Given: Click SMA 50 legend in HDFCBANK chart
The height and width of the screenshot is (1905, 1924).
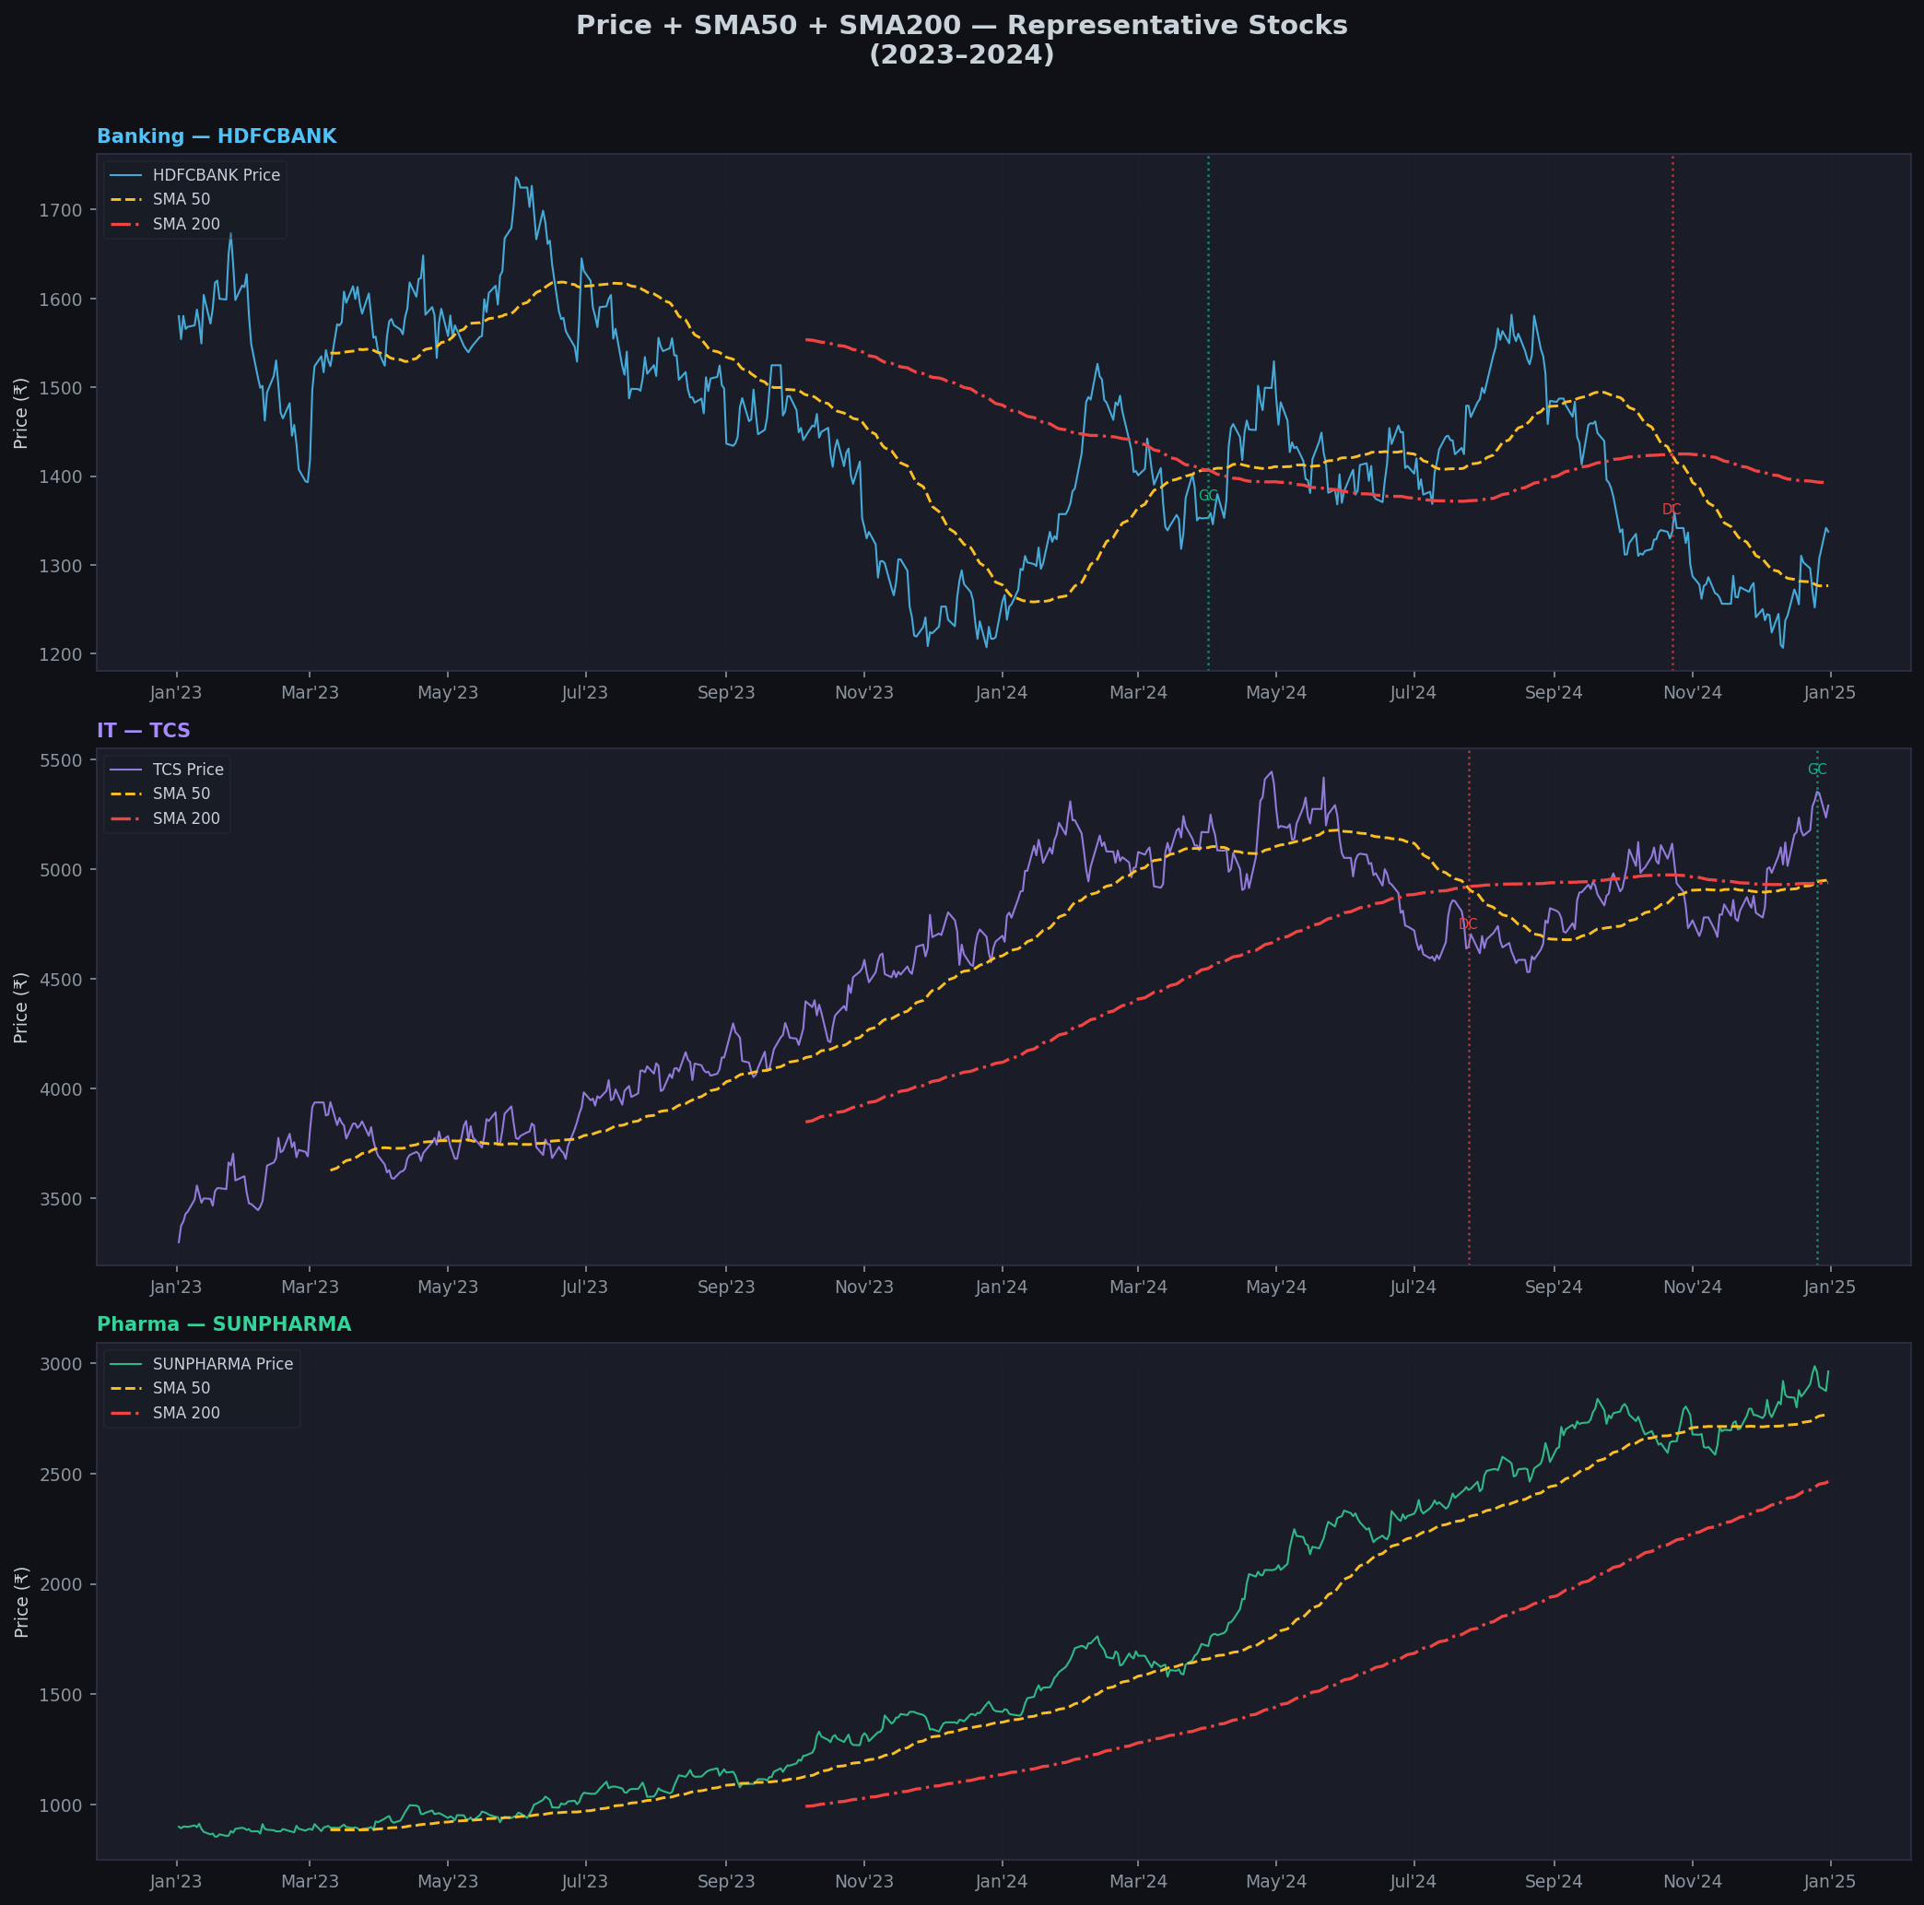Looking at the screenshot, I should coord(182,199).
